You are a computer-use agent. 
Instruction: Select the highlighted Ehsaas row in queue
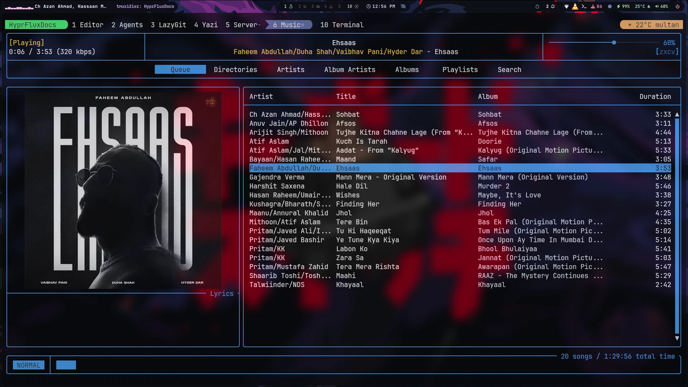pos(460,168)
